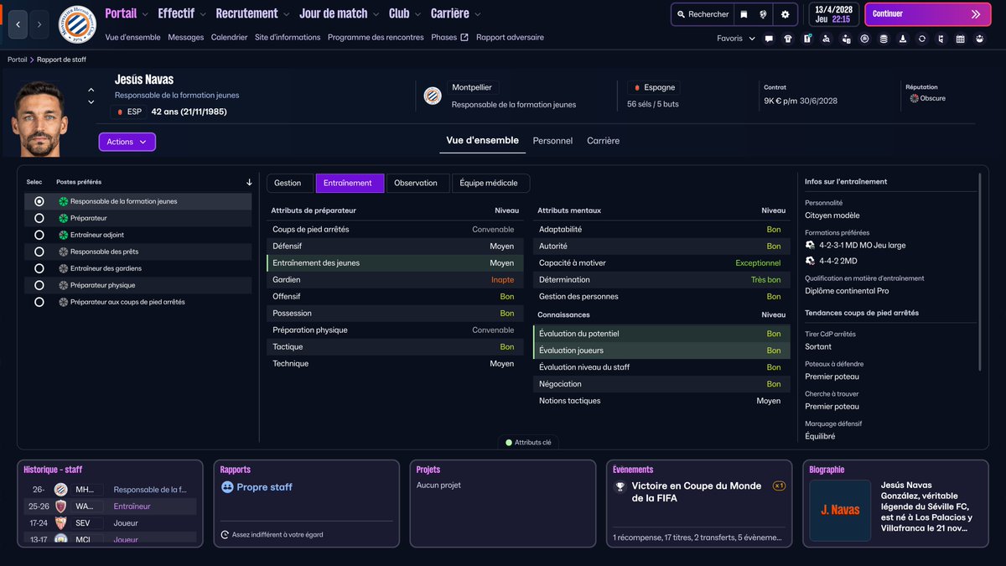Open the Favoris dropdown
Image resolution: width=1006 pixels, height=566 pixels.
[736, 39]
